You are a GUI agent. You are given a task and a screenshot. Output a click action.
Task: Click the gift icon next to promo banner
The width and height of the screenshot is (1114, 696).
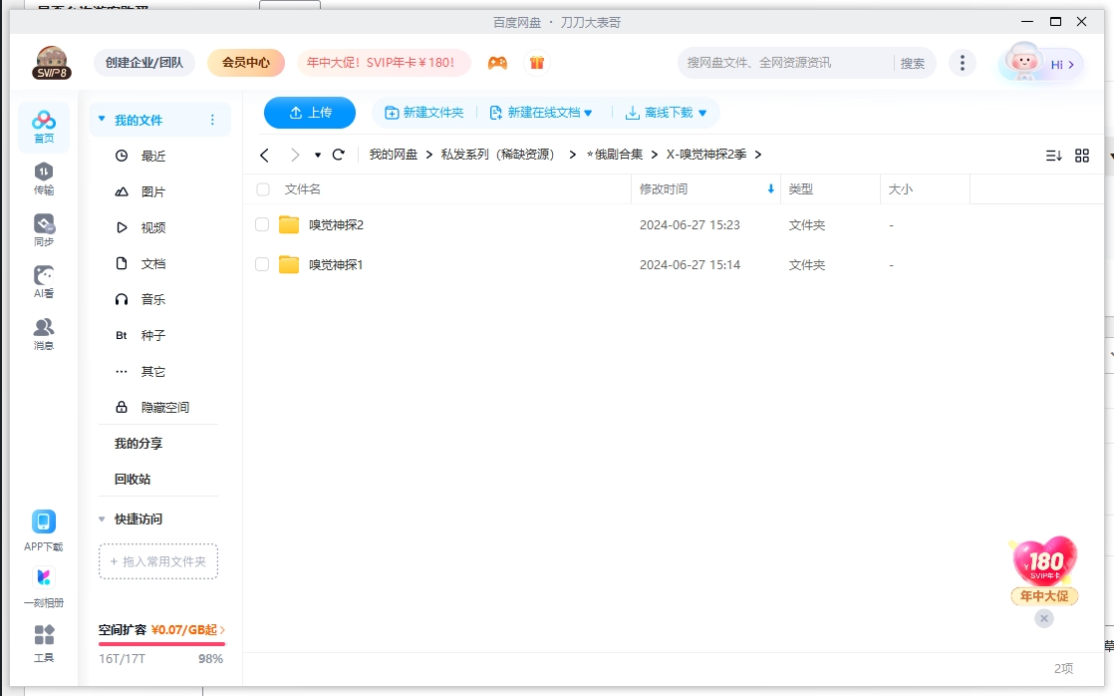(x=536, y=62)
